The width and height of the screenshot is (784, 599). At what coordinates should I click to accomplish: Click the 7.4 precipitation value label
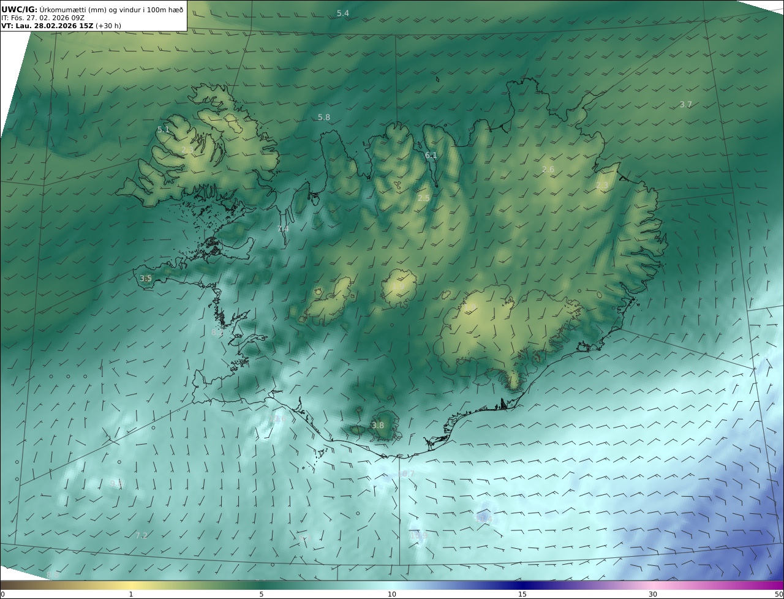pos(283,229)
